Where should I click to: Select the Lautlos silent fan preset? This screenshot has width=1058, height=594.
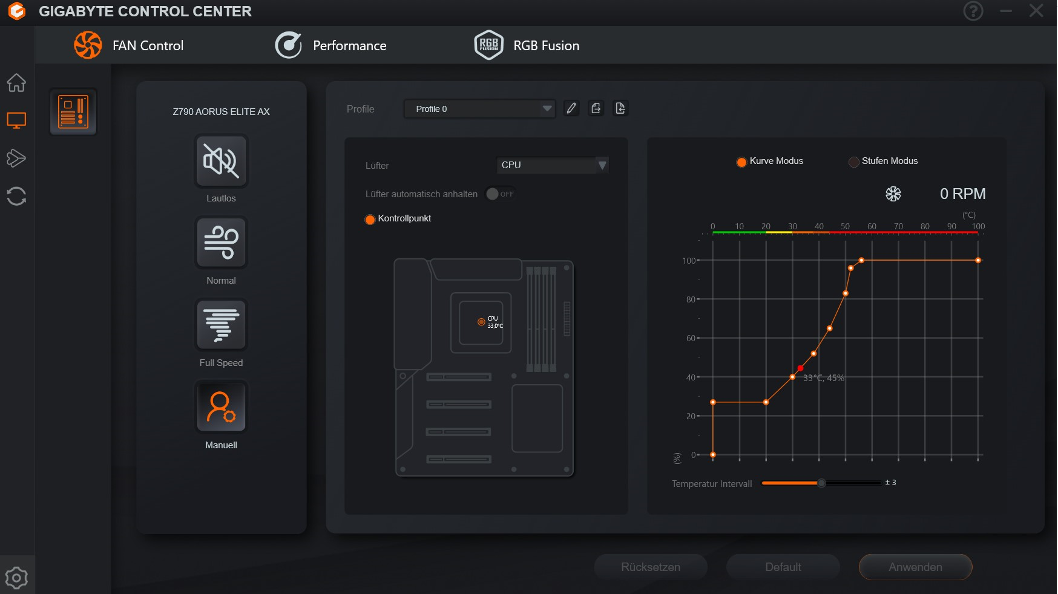(x=221, y=161)
